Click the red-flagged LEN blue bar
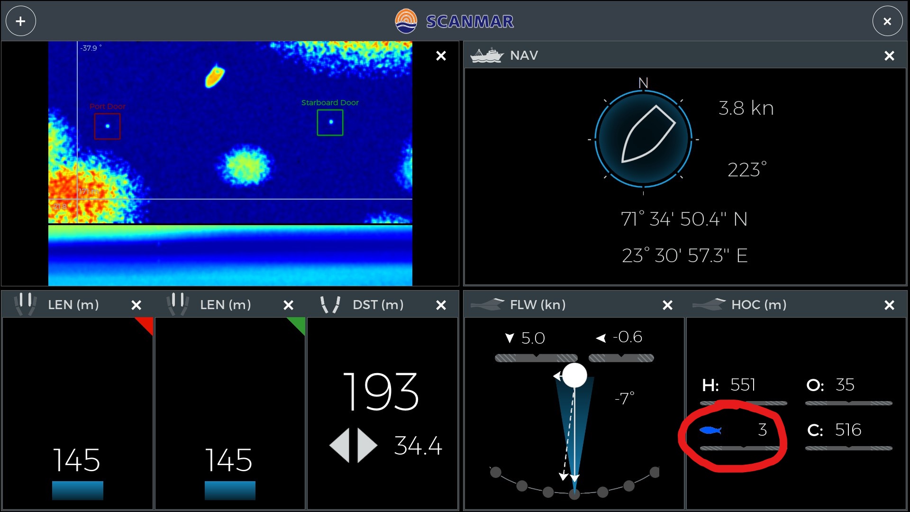Screen dimensions: 910x512 77,490
